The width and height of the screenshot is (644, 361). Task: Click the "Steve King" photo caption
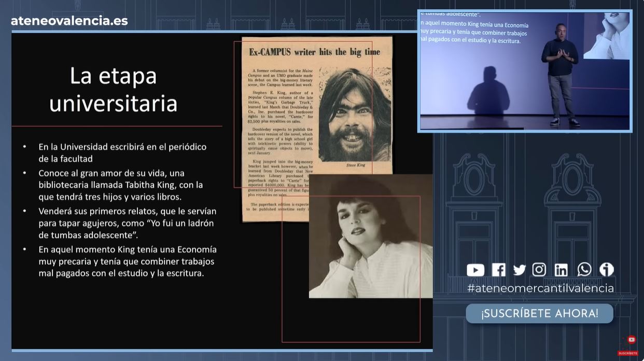point(356,165)
